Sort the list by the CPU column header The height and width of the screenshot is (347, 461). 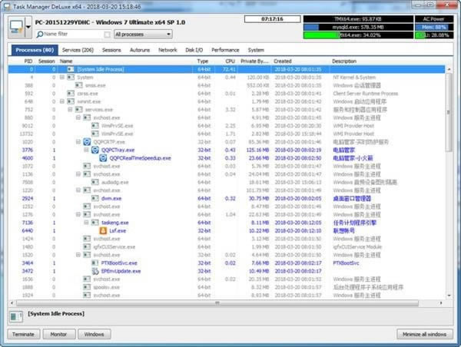point(230,61)
